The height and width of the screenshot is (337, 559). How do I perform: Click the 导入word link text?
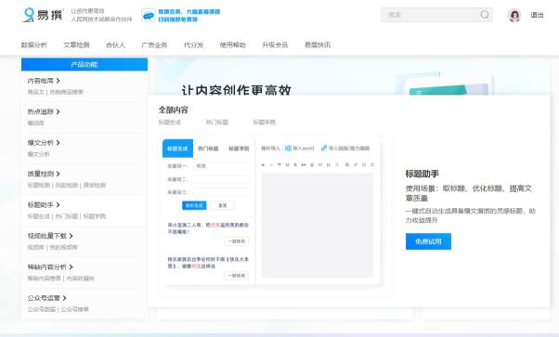point(304,148)
